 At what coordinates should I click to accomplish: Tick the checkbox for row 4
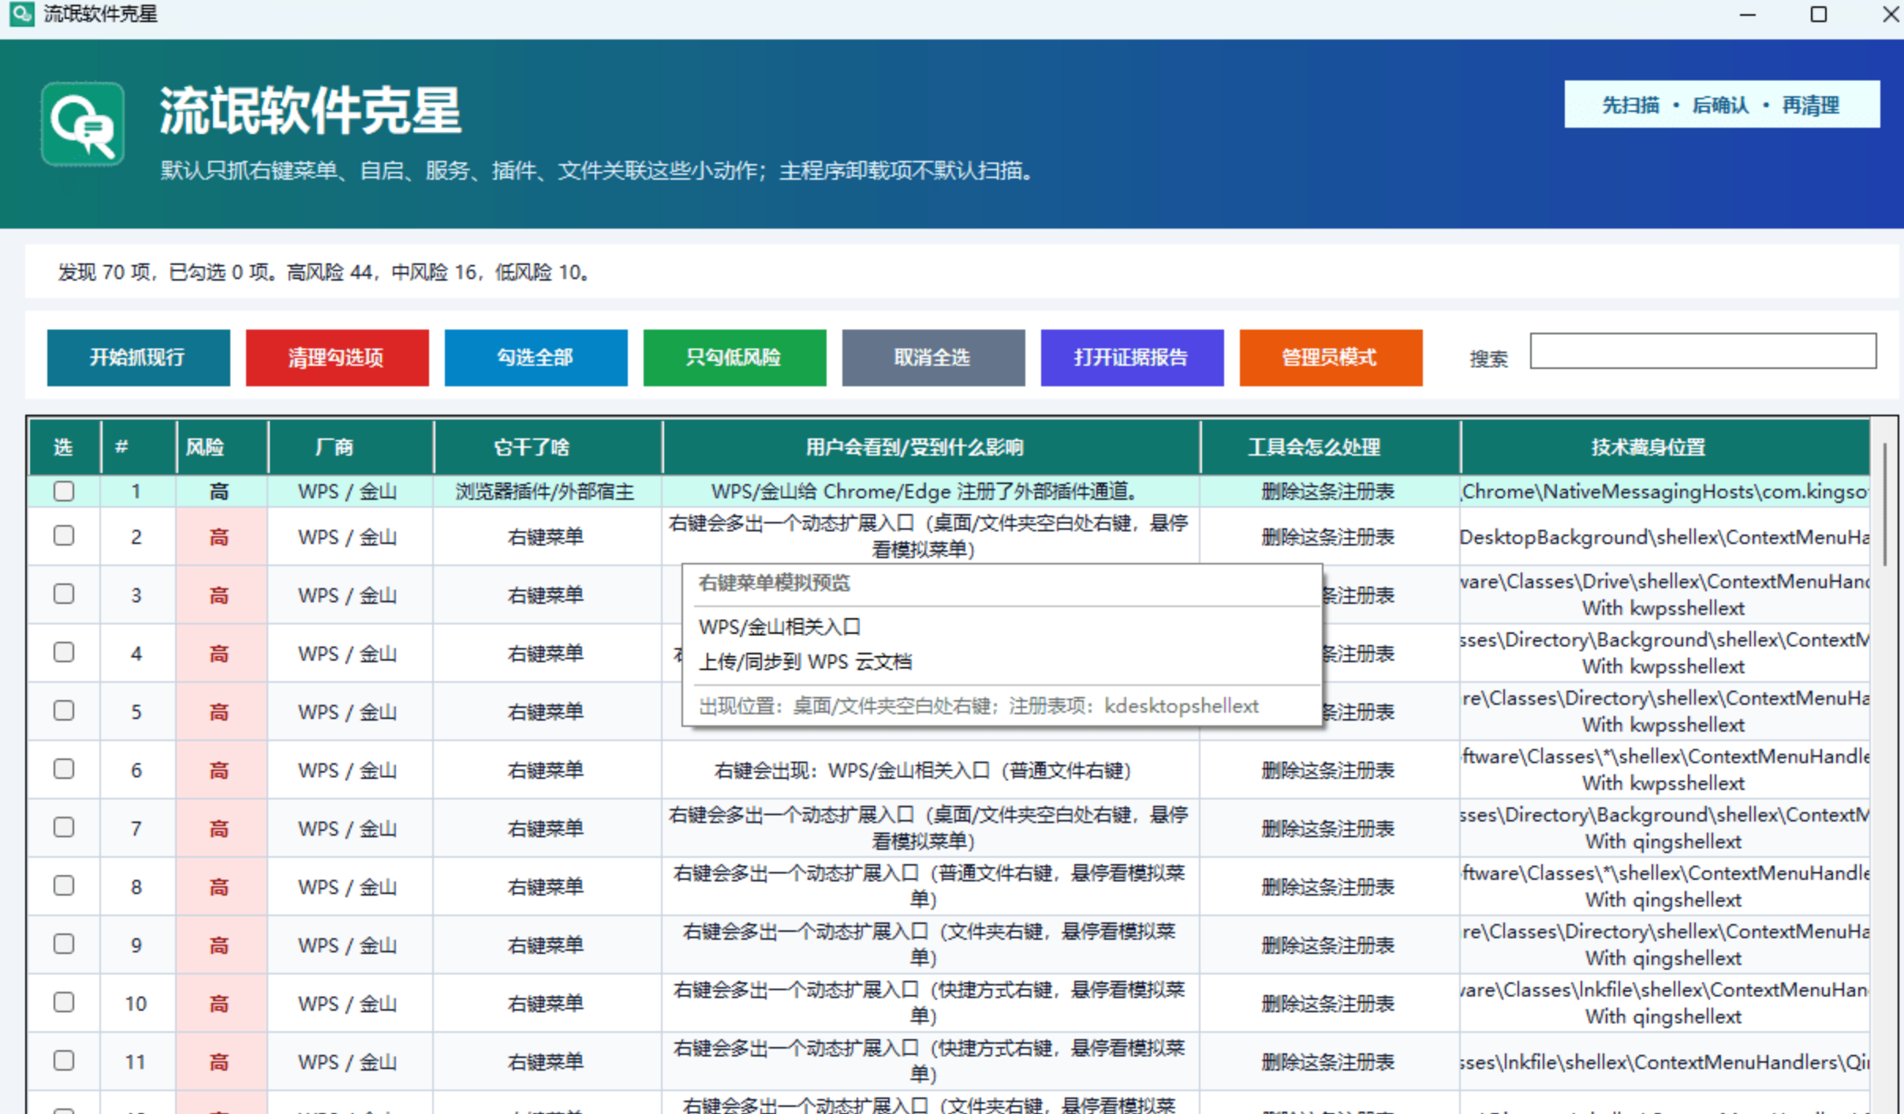click(x=64, y=653)
